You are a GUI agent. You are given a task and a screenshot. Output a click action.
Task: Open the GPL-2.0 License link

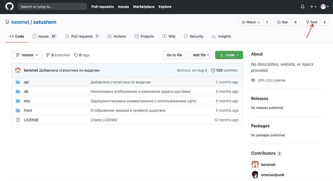coord(272,80)
